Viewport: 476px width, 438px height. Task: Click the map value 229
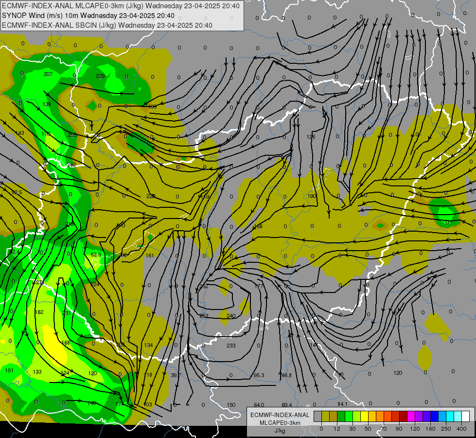tap(100, 76)
